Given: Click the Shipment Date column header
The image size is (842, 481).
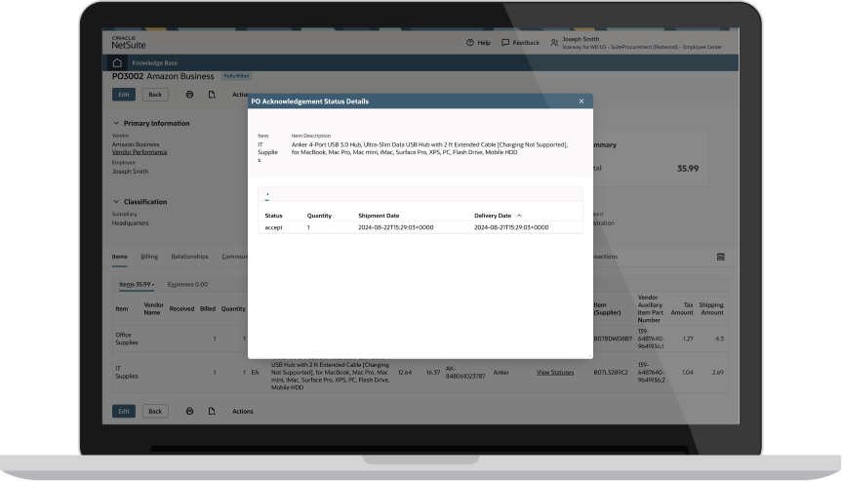Looking at the screenshot, I should pyautogui.click(x=379, y=216).
